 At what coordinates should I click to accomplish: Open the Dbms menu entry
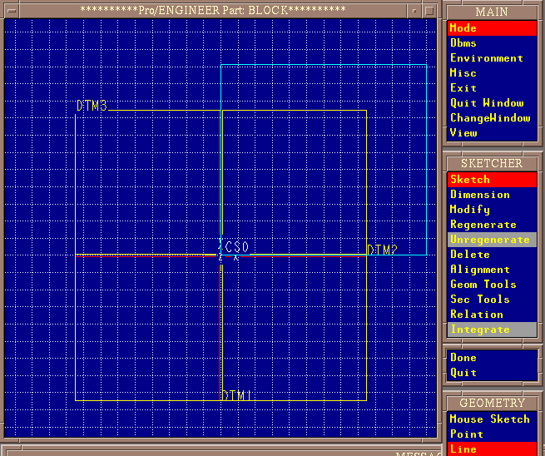pyautogui.click(x=492, y=43)
